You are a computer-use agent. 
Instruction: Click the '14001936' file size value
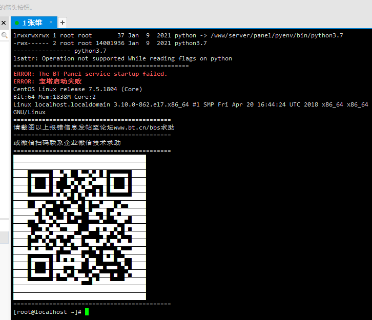[x=110, y=43]
